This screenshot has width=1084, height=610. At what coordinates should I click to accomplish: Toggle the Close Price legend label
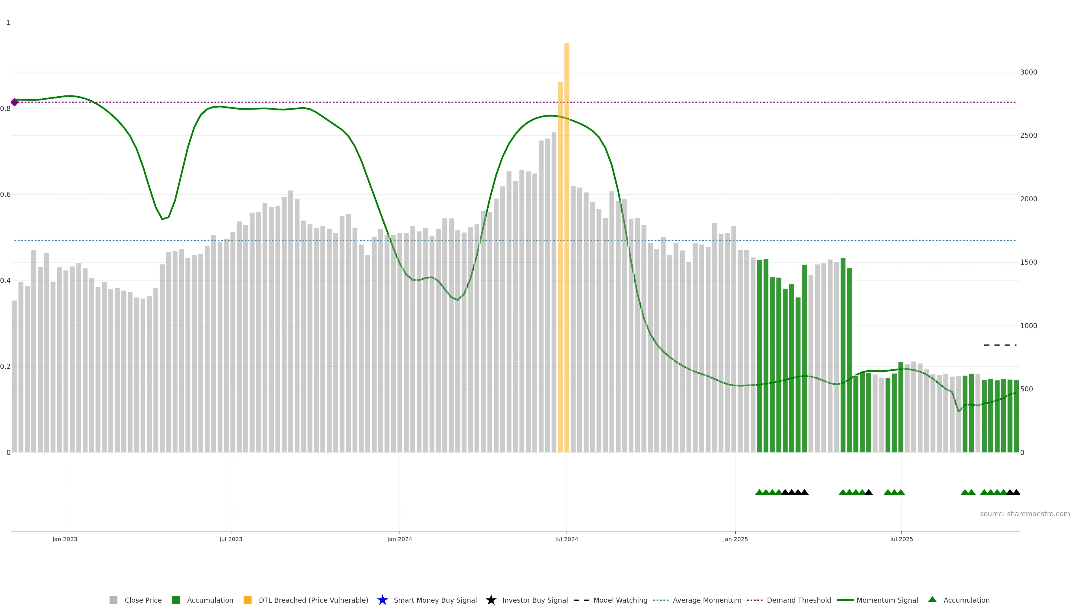pyautogui.click(x=143, y=600)
